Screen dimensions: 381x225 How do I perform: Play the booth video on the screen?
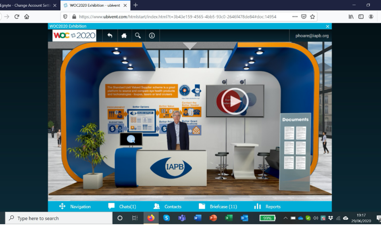[235, 101]
